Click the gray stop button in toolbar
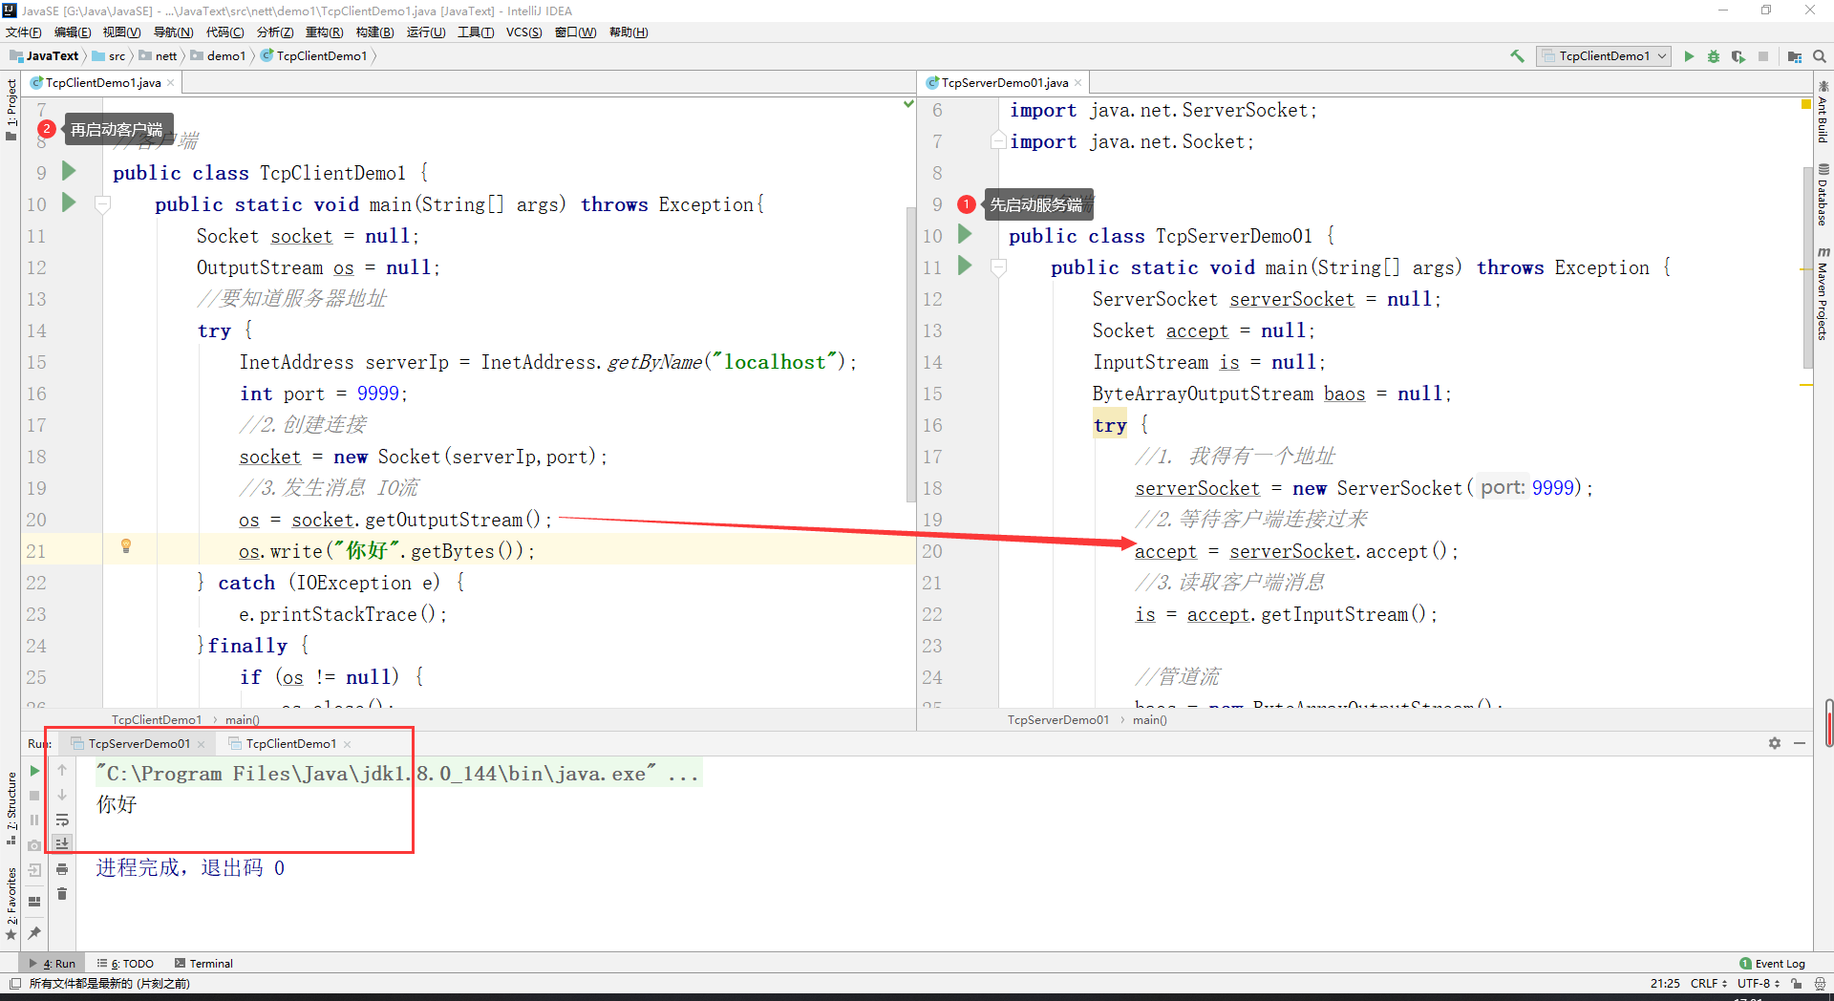Screen dimensions: 1834x1001 pyautogui.click(x=1763, y=56)
